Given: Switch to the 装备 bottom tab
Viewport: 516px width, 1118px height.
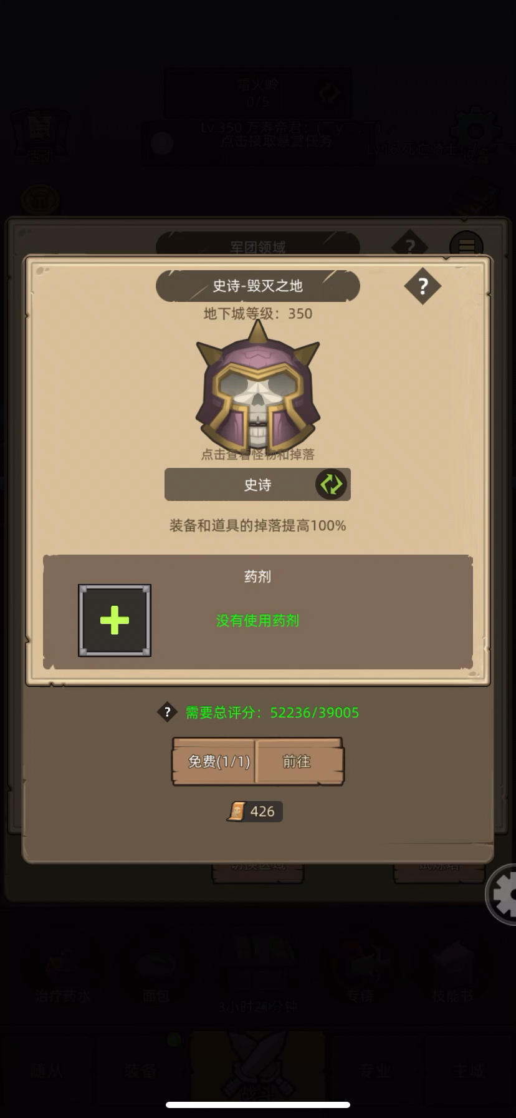Looking at the screenshot, I should (140, 1071).
